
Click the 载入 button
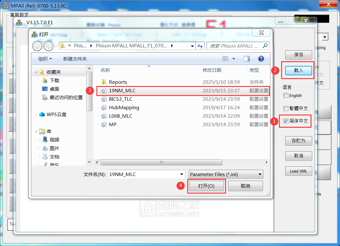tap(299, 70)
